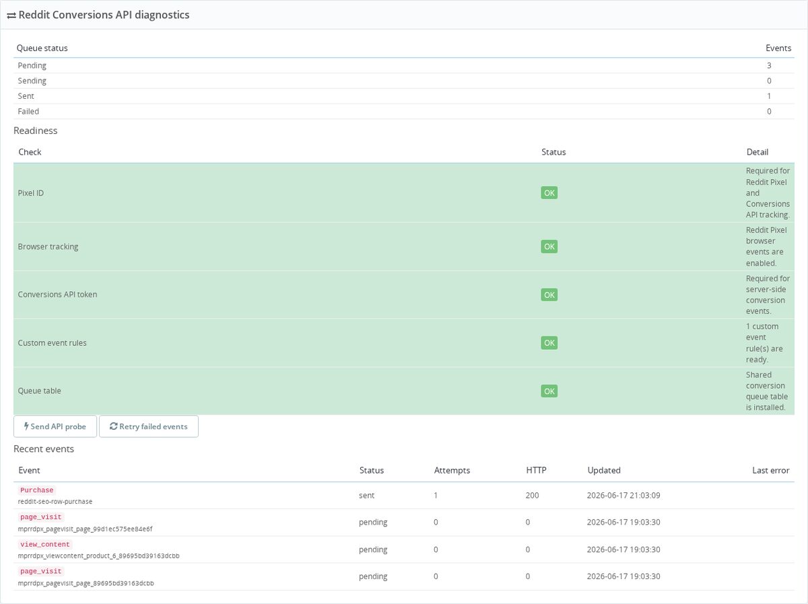This screenshot has height=604, width=808.
Task: Click the pending count value 3
Action: click(769, 65)
